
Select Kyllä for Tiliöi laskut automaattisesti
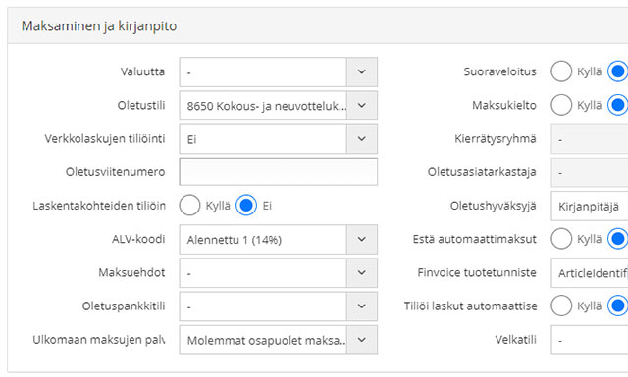[x=561, y=306]
